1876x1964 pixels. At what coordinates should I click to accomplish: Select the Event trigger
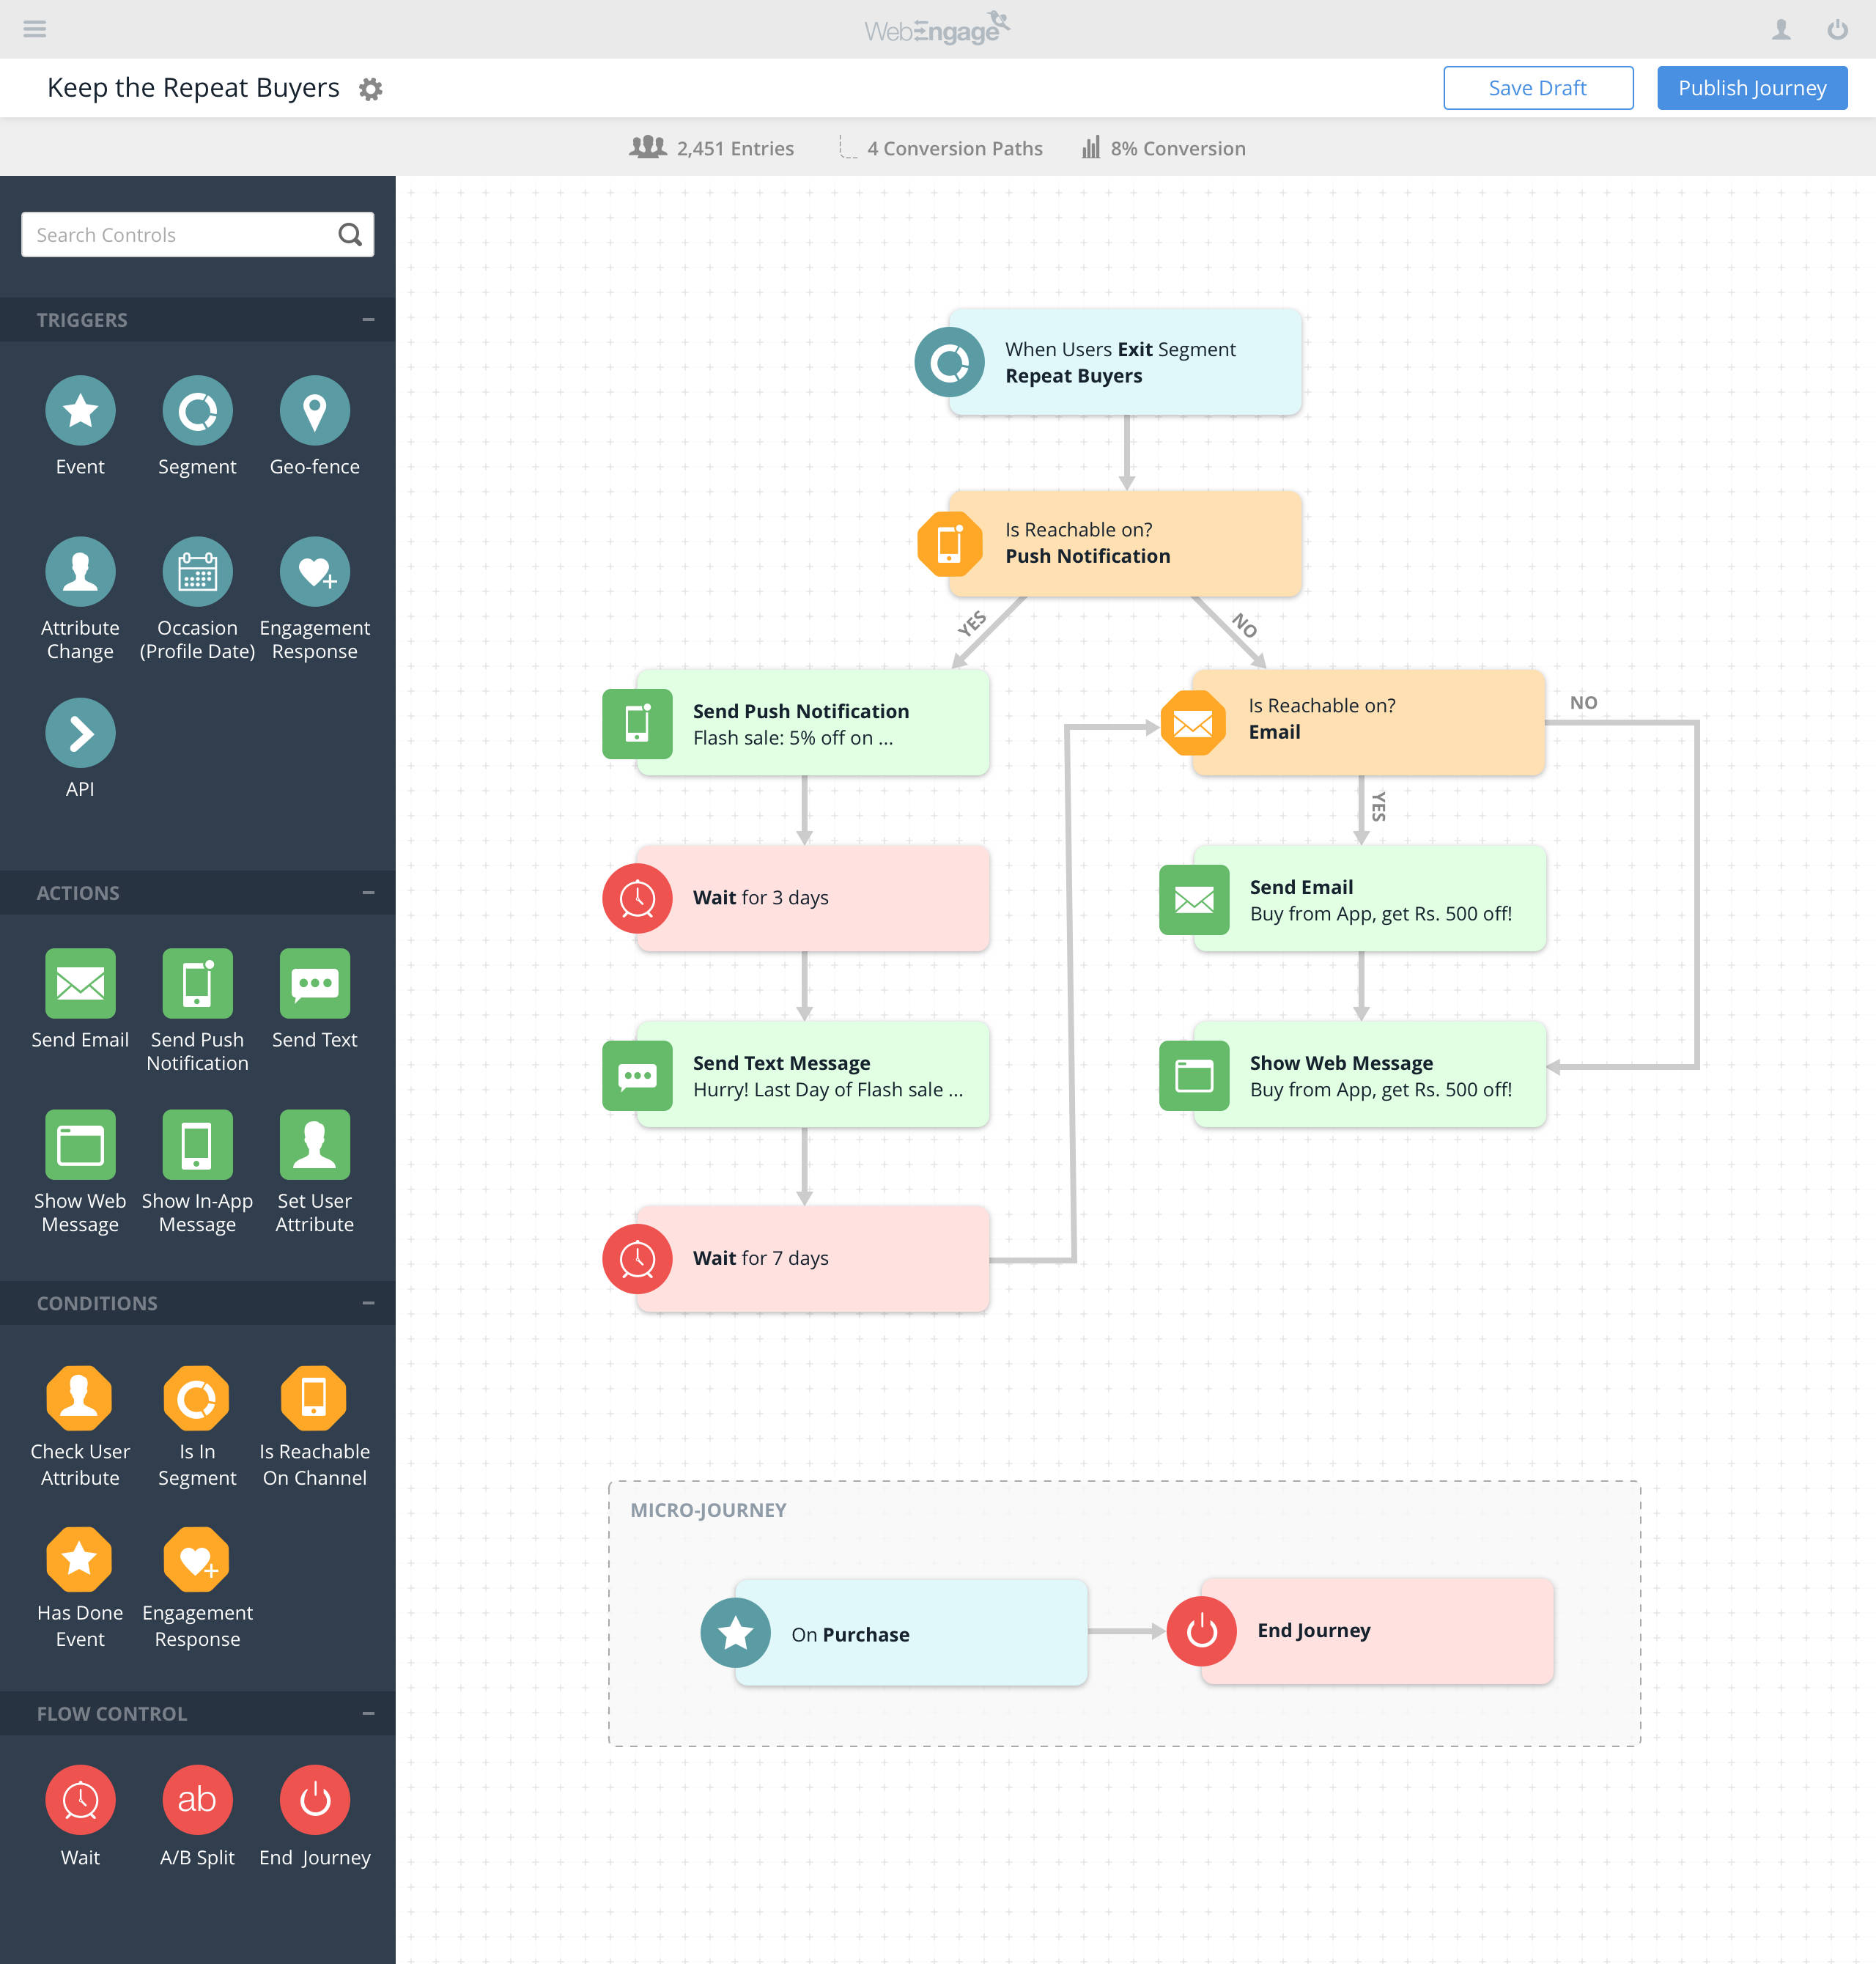click(80, 411)
